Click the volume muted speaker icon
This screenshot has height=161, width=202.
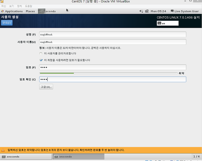coord(141,11)
